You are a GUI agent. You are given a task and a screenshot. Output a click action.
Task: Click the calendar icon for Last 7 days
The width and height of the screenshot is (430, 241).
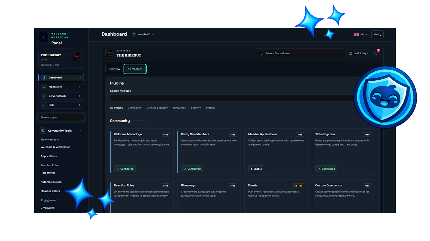tap(350, 53)
